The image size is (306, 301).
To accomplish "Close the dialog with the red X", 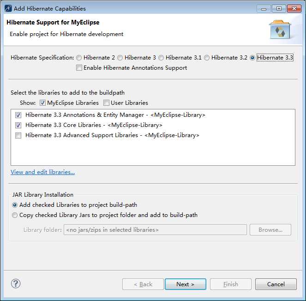I will pos(294,9).
